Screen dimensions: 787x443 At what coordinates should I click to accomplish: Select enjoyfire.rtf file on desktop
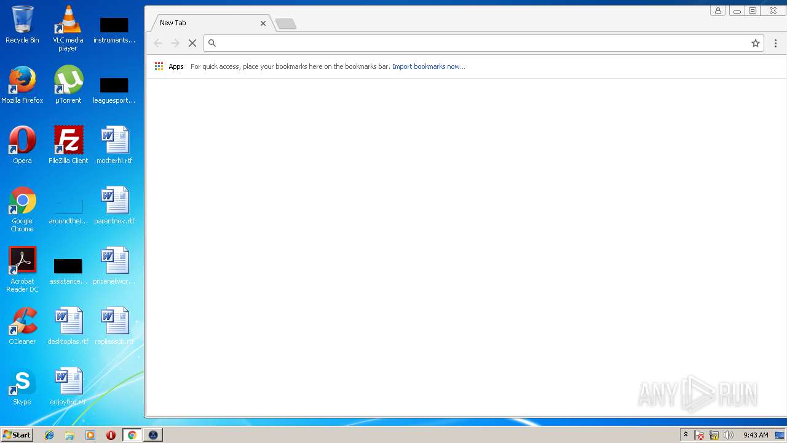pyautogui.click(x=68, y=386)
